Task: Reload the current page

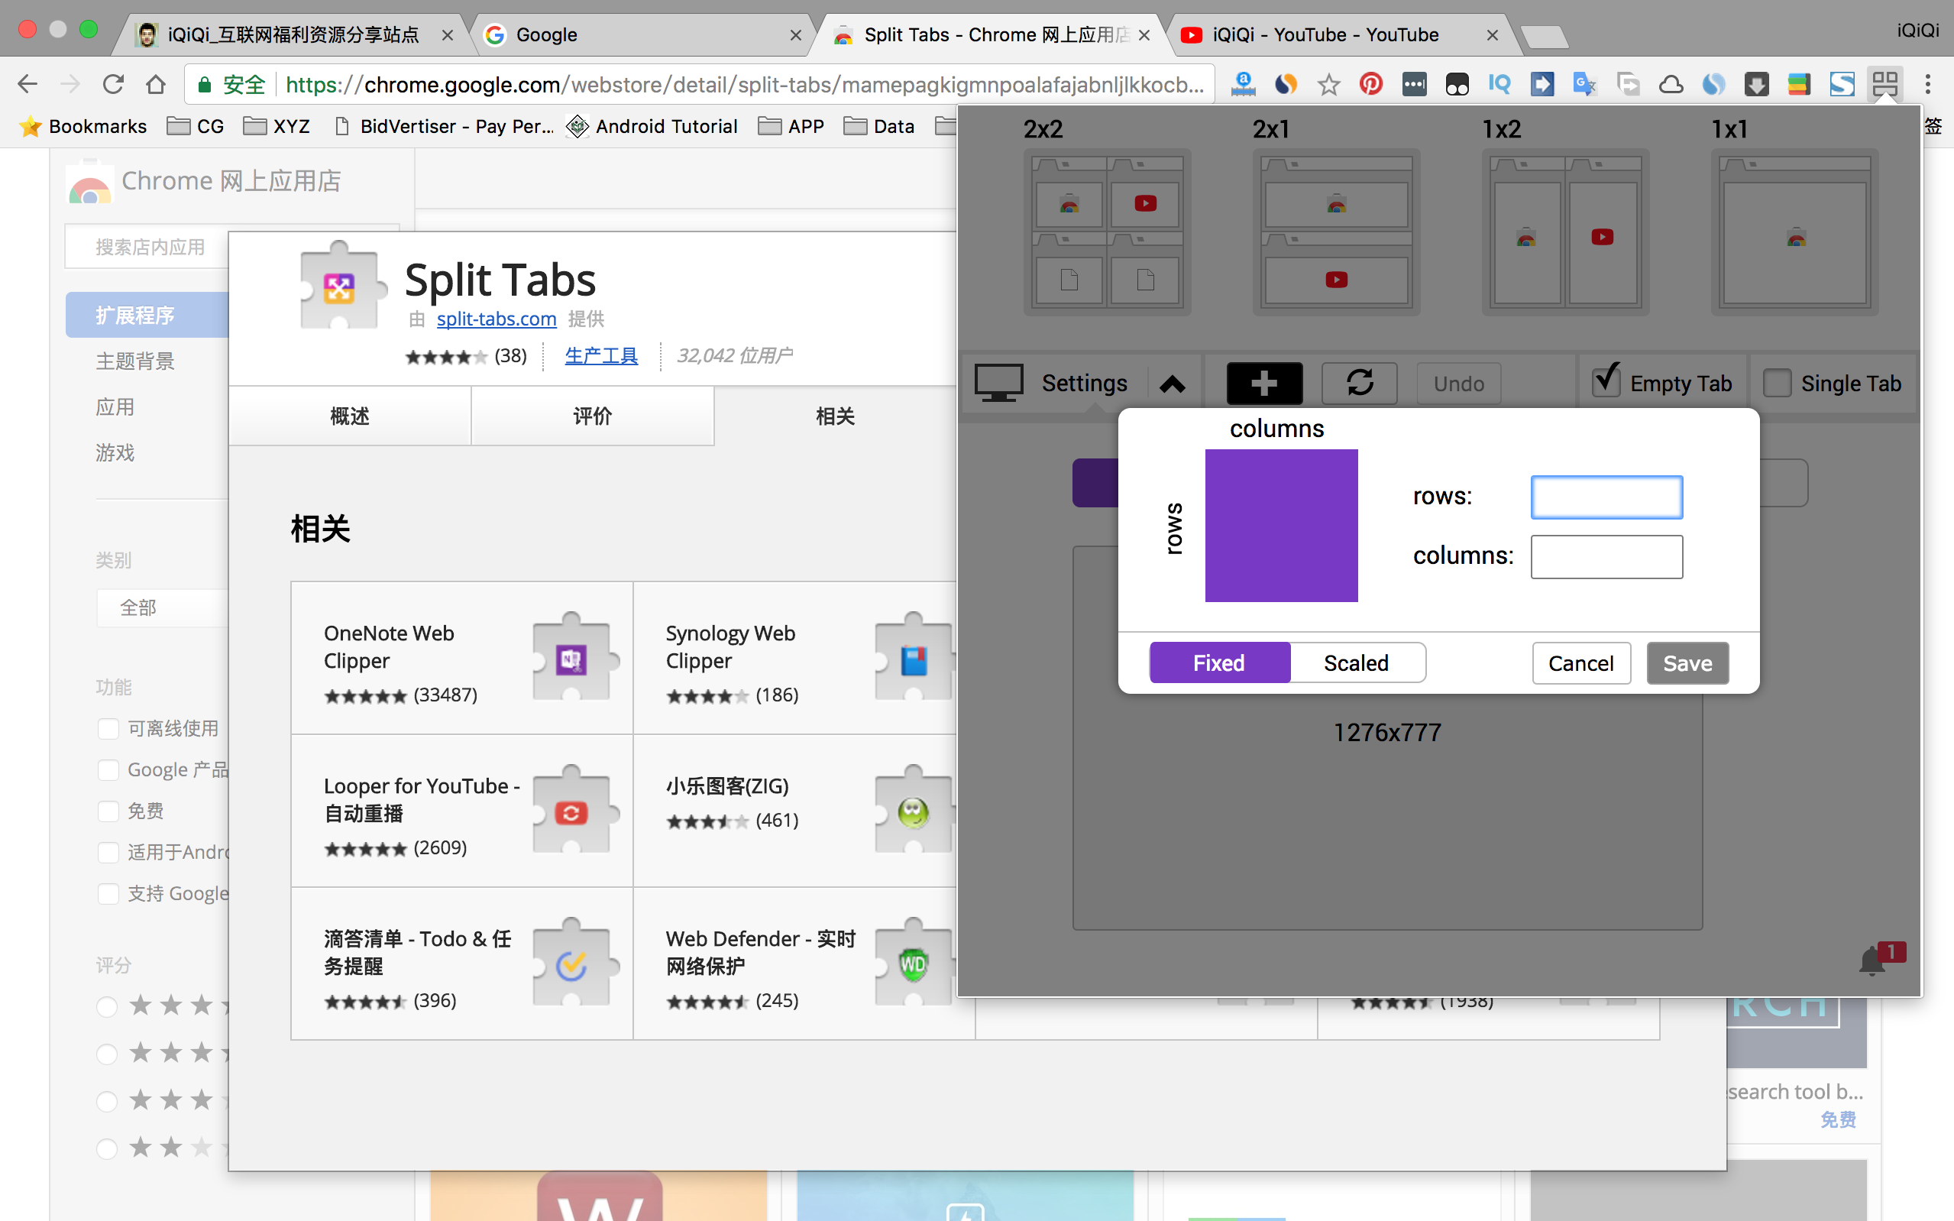Action: pyautogui.click(x=113, y=84)
